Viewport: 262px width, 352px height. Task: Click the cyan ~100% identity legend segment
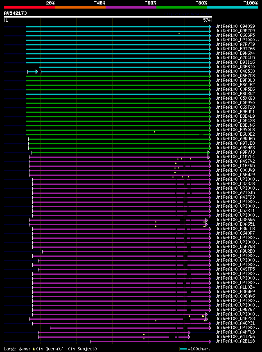(233, 7)
